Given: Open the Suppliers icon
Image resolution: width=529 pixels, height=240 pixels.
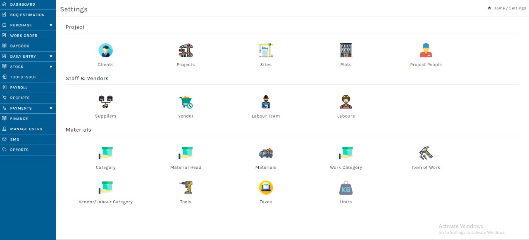Looking at the screenshot, I should point(105,102).
